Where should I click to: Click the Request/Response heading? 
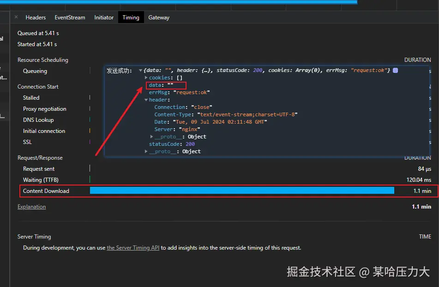pyautogui.click(x=40, y=158)
